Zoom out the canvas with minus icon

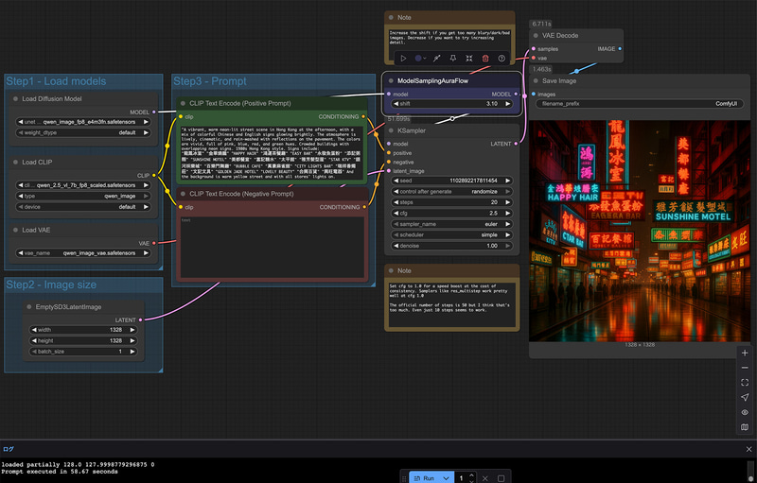pos(745,368)
